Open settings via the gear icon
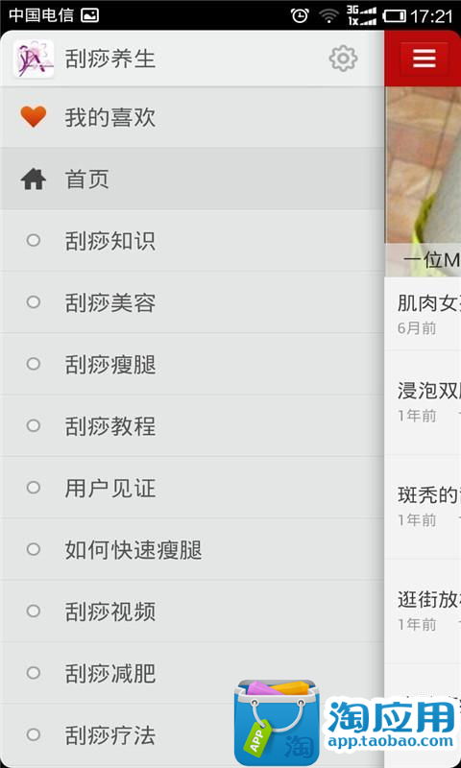461x768 pixels. (343, 59)
